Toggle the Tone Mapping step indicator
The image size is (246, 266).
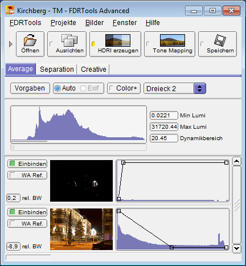(148, 44)
